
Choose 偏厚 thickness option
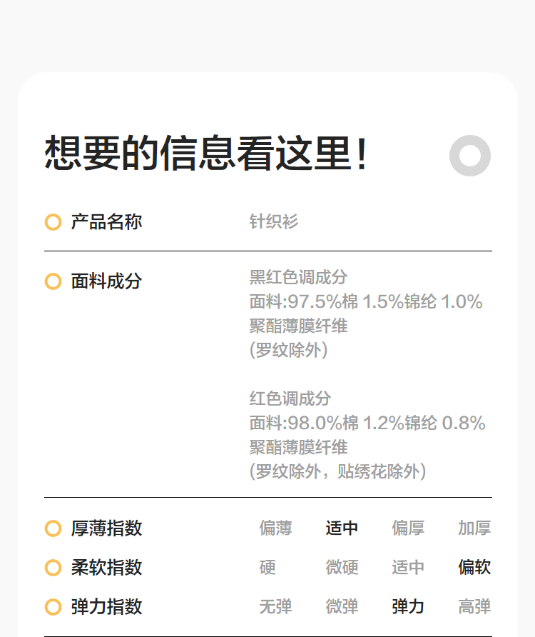(408, 528)
